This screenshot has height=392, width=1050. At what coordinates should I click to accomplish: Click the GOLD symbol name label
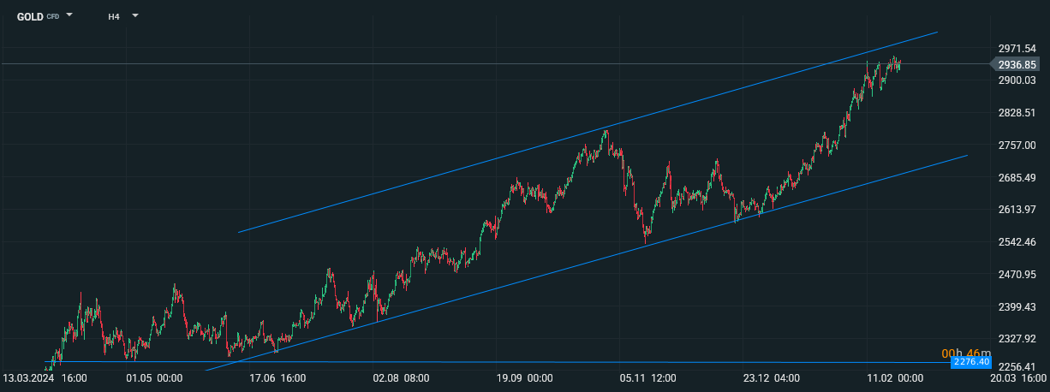[30, 16]
